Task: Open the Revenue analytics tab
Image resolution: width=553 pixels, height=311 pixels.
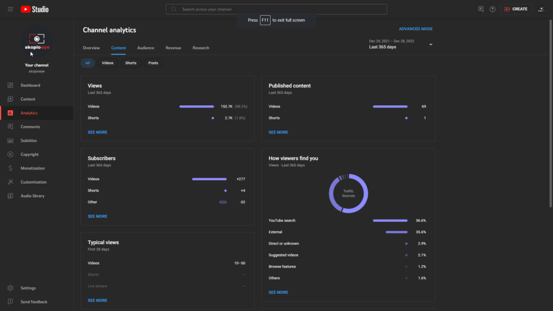Action: 173,48
